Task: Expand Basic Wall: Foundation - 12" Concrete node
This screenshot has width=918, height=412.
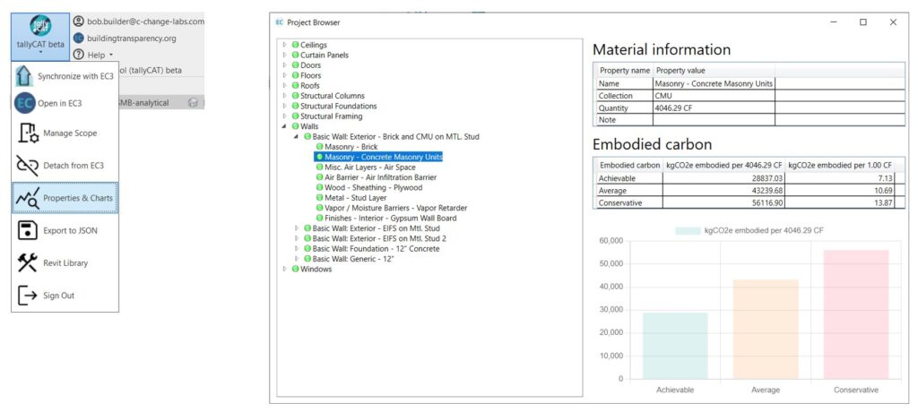Action: click(297, 249)
